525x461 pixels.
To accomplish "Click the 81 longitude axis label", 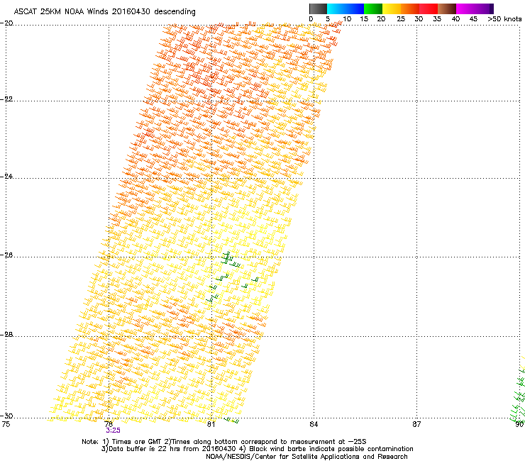I will tap(211, 425).
